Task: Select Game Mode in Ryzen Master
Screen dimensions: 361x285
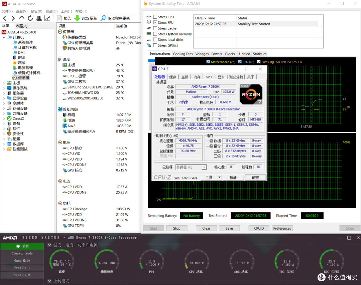Action: point(22,261)
